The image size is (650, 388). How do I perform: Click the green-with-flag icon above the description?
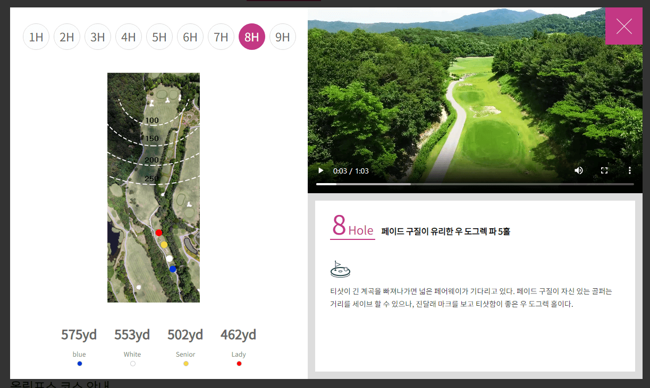[340, 269]
